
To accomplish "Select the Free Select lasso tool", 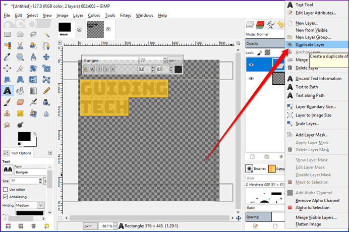I will pos(33,34).
